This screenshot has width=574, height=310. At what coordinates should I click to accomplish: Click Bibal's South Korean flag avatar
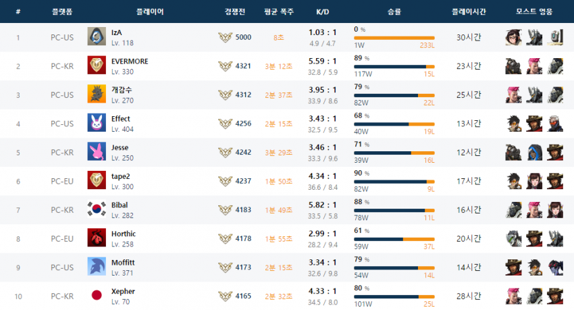coord(97,209)
